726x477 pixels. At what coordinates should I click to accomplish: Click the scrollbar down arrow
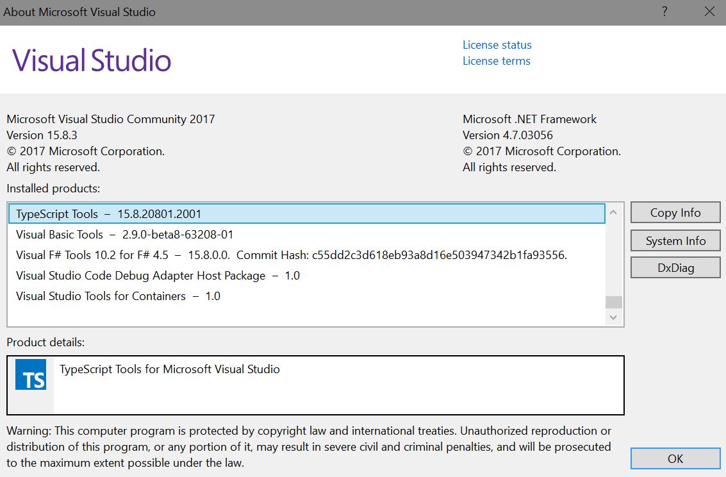613,317
